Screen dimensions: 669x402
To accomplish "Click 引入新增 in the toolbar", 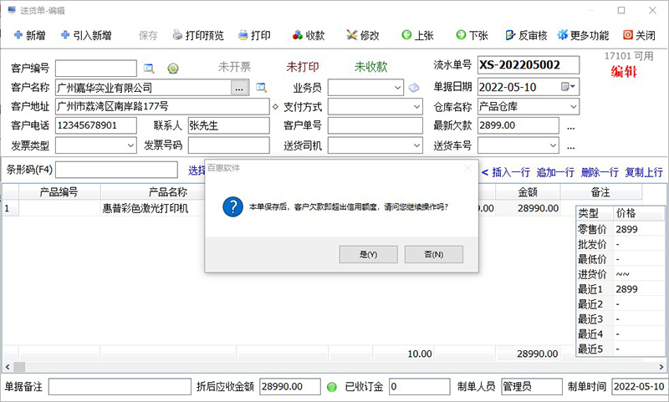I will (86, 35).
